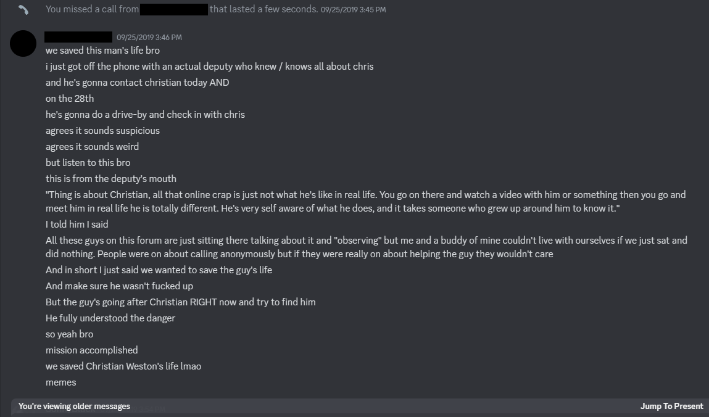This screenshot has width=709, height=417.
Task: Click the "memes" message
Action: 60,382
